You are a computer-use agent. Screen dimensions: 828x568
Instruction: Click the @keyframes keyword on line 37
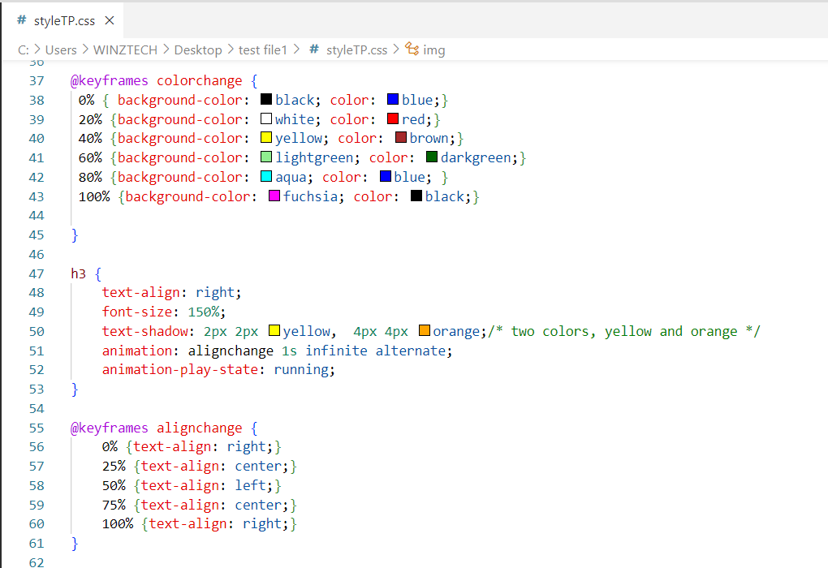click(110, 81)
